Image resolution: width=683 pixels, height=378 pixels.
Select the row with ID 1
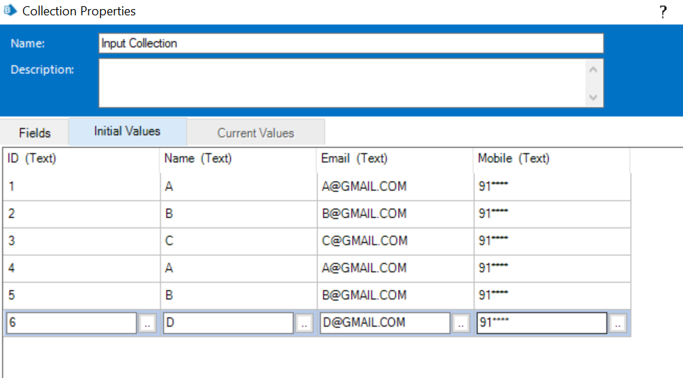click(x=81, y=187)
